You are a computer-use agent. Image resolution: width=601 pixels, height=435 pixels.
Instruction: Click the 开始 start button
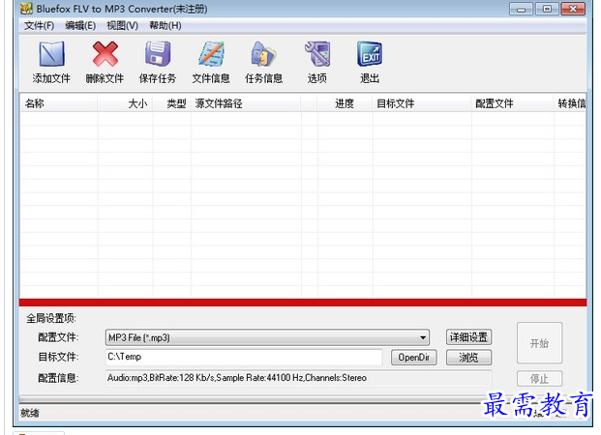pos(539,343)
